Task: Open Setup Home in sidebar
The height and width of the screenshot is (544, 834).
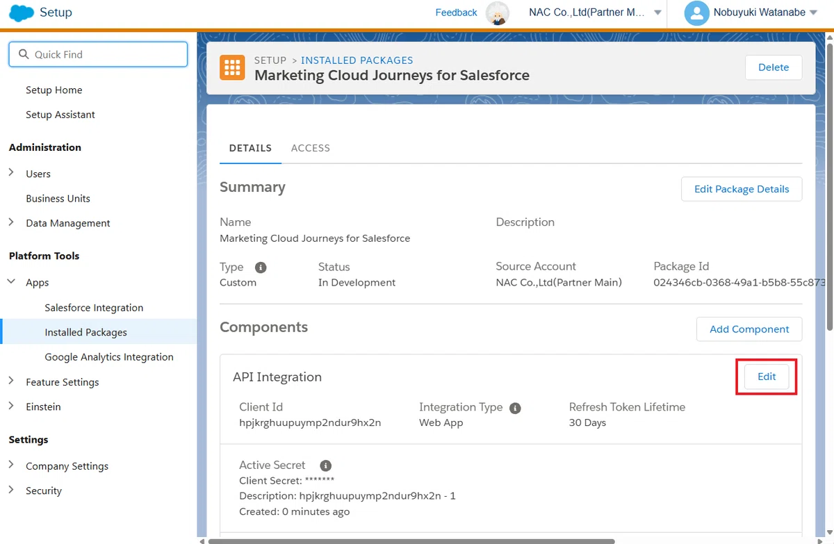Action: coord(54,90)
